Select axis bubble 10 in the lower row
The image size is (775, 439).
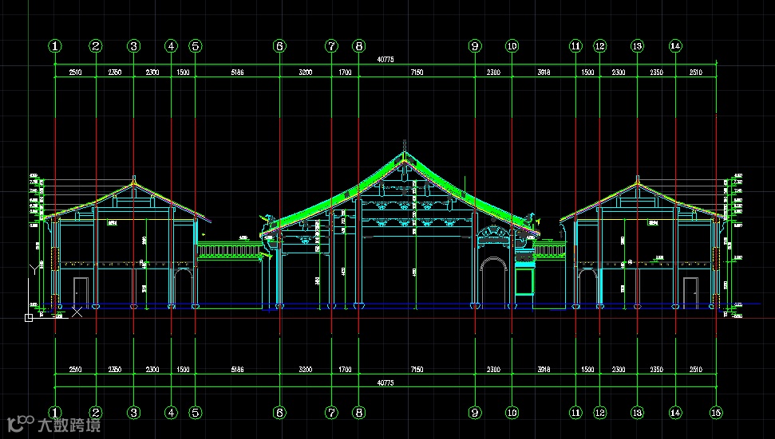pyautogui.click(x=512, y=413)
